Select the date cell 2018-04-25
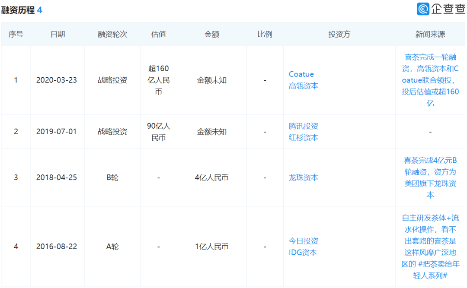The height and width of the screenshot is (288, 467). tap(57, 177)
